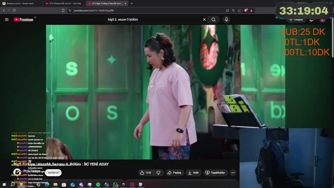Open YouTube notifications bell
The image size is (334, 188).
[311, 20]
